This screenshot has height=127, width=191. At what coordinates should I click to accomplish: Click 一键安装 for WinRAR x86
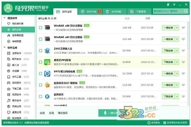click(x=168, y=28)
